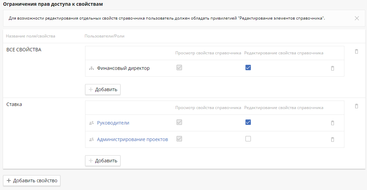Image resolution: width=367 pixels, height=190 pixels.
Task: Click Редактирование свойства справочника header in Ставка
Action: tap(284, 108)
